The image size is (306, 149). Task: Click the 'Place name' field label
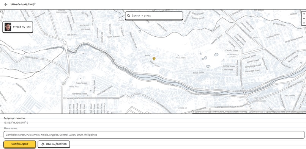coord(10,128)
